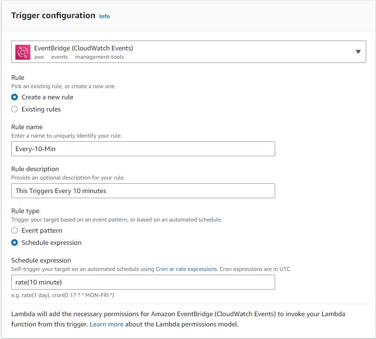This screenshot has height=339, width=376.
Task: Focus the Rule description text field
Action: (143, 191)
